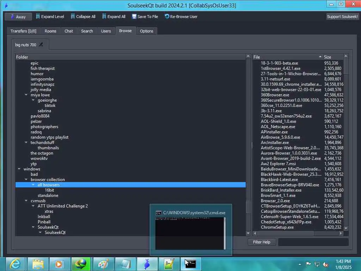Collapse the top-level SoulseekQt folder
This screenshot has height=271, width=361.
pyautogui.click(x=33, y=227)
